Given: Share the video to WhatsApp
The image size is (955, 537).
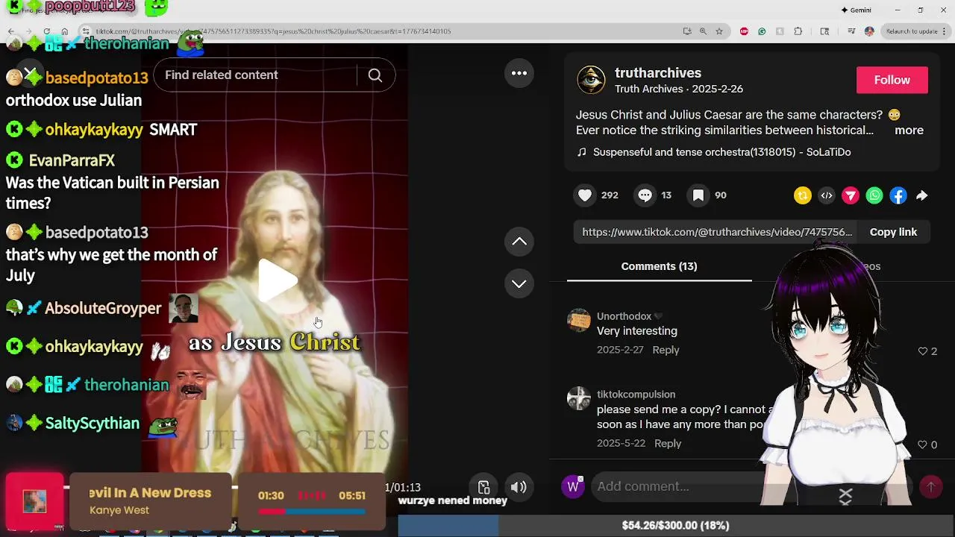Looking at the screenshot, I should pyautogui.click(x=874, y=195).
